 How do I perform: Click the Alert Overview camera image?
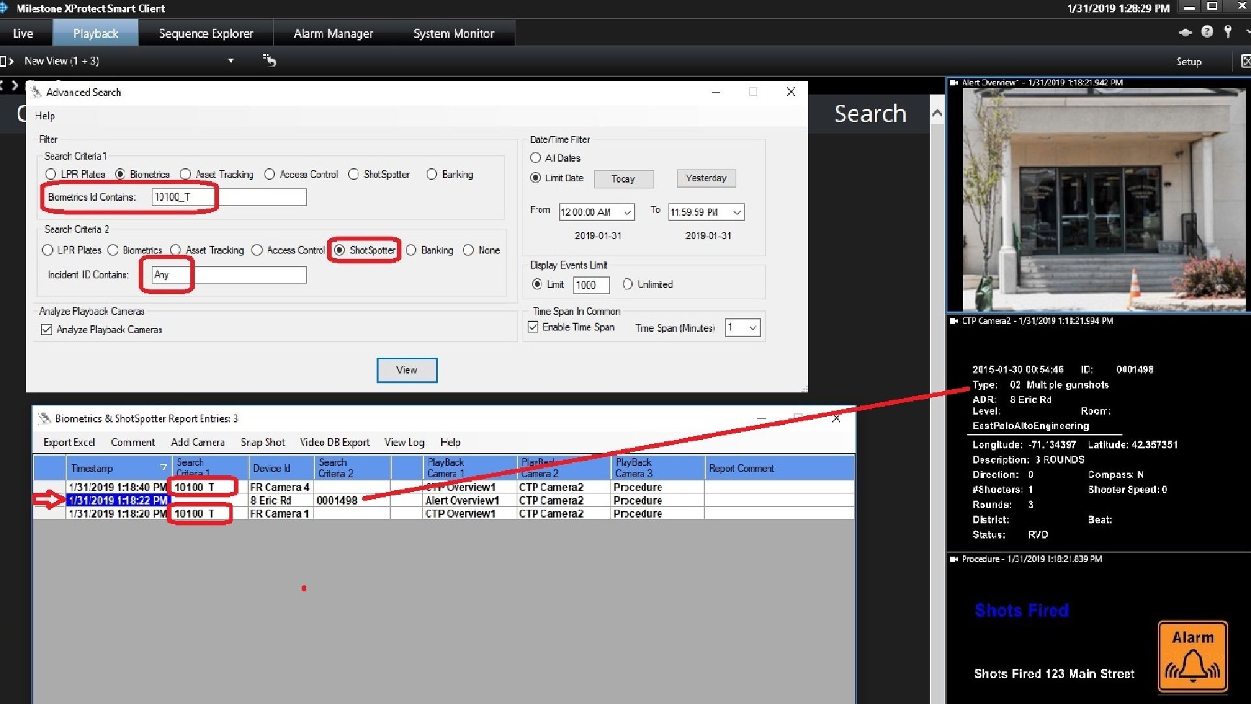(x=1104, y=199)
